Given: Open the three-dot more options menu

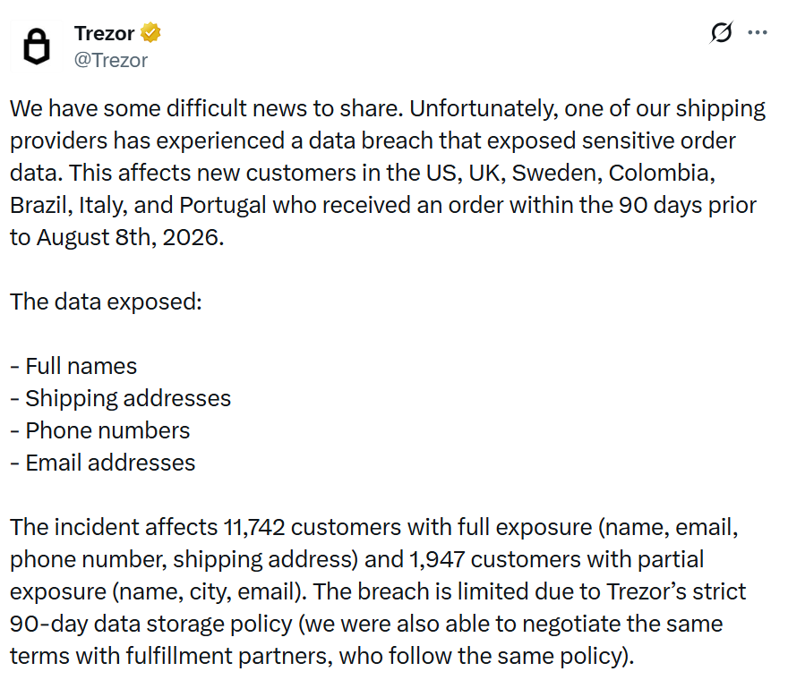Looking at the screenshot, I should click(x=757, y=32).
